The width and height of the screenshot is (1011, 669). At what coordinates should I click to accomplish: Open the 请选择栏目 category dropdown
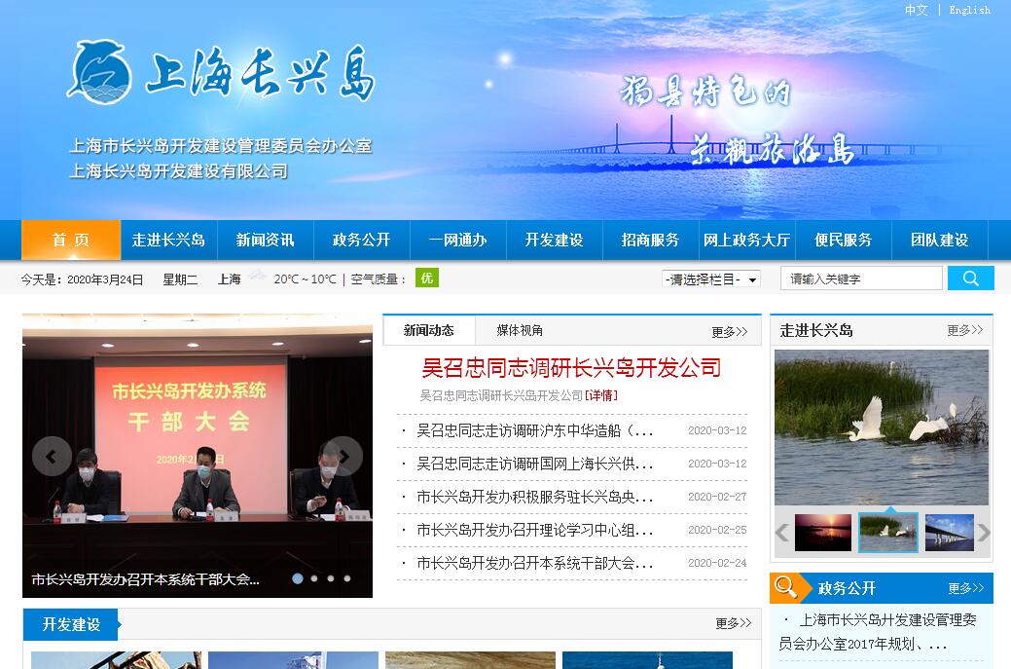711,279
